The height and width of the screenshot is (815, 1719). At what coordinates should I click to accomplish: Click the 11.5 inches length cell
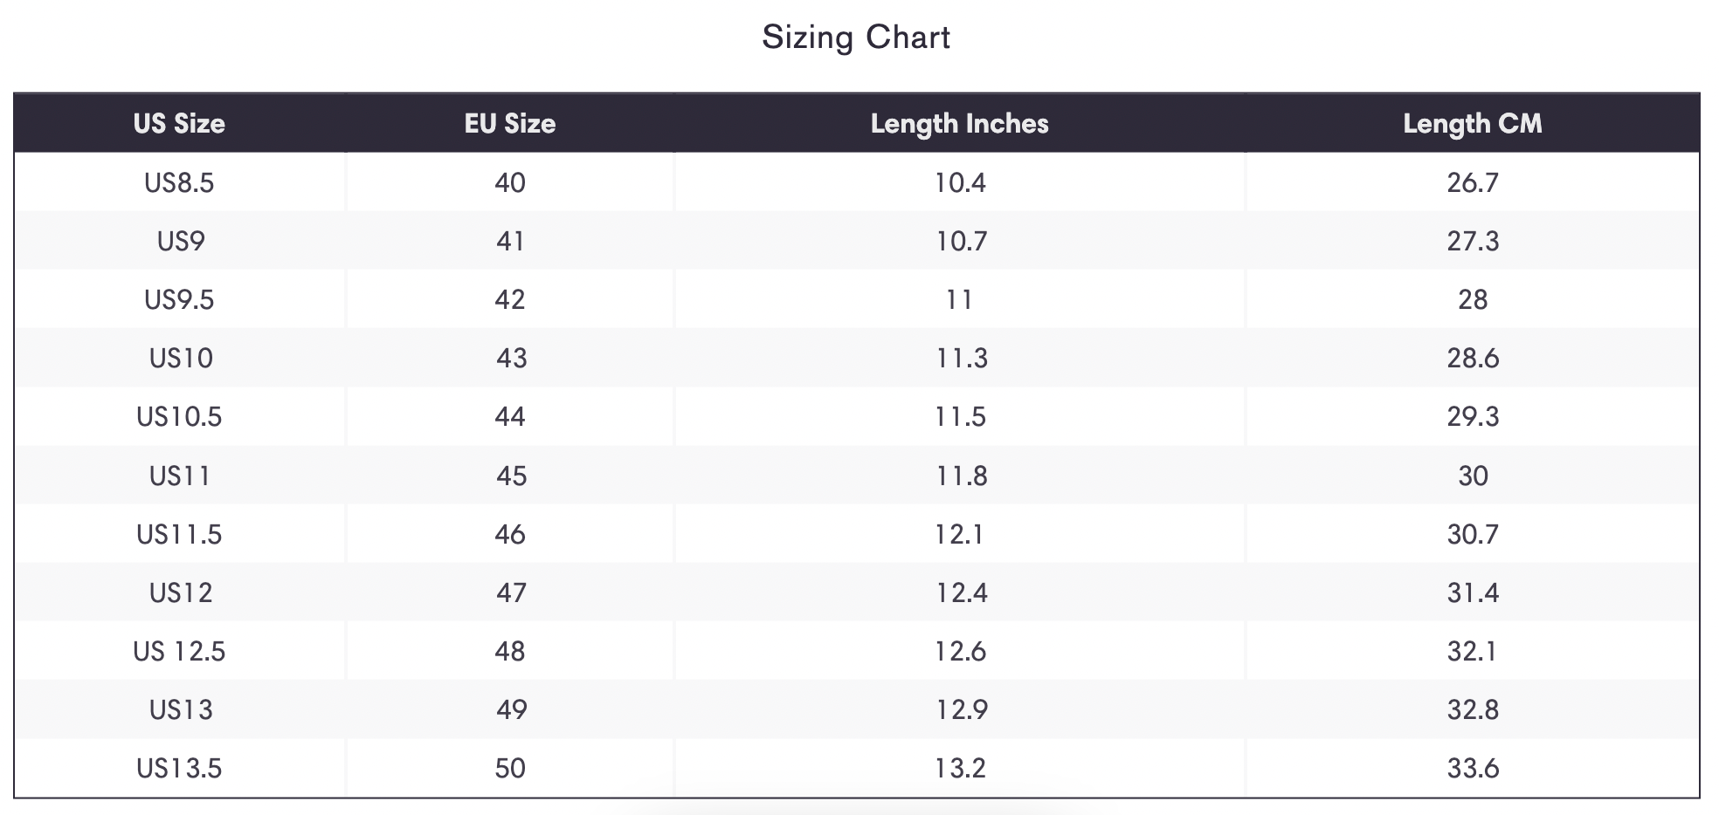tap(960, 416)
